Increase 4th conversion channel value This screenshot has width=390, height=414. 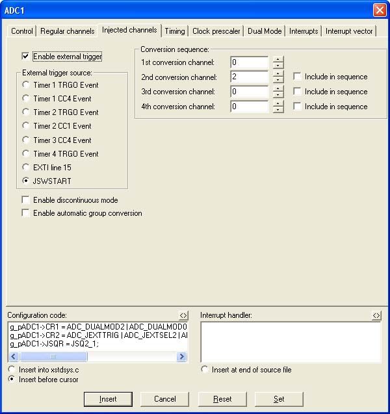coord(278,103)
